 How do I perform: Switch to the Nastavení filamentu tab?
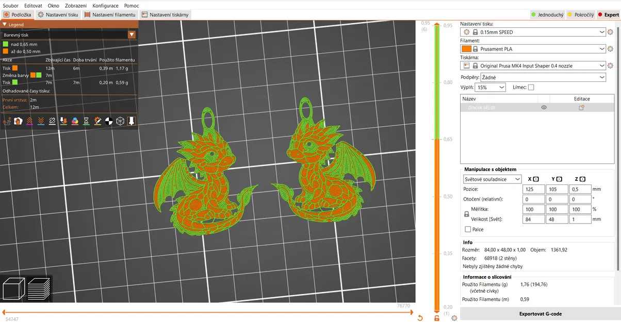click(110, 15)
